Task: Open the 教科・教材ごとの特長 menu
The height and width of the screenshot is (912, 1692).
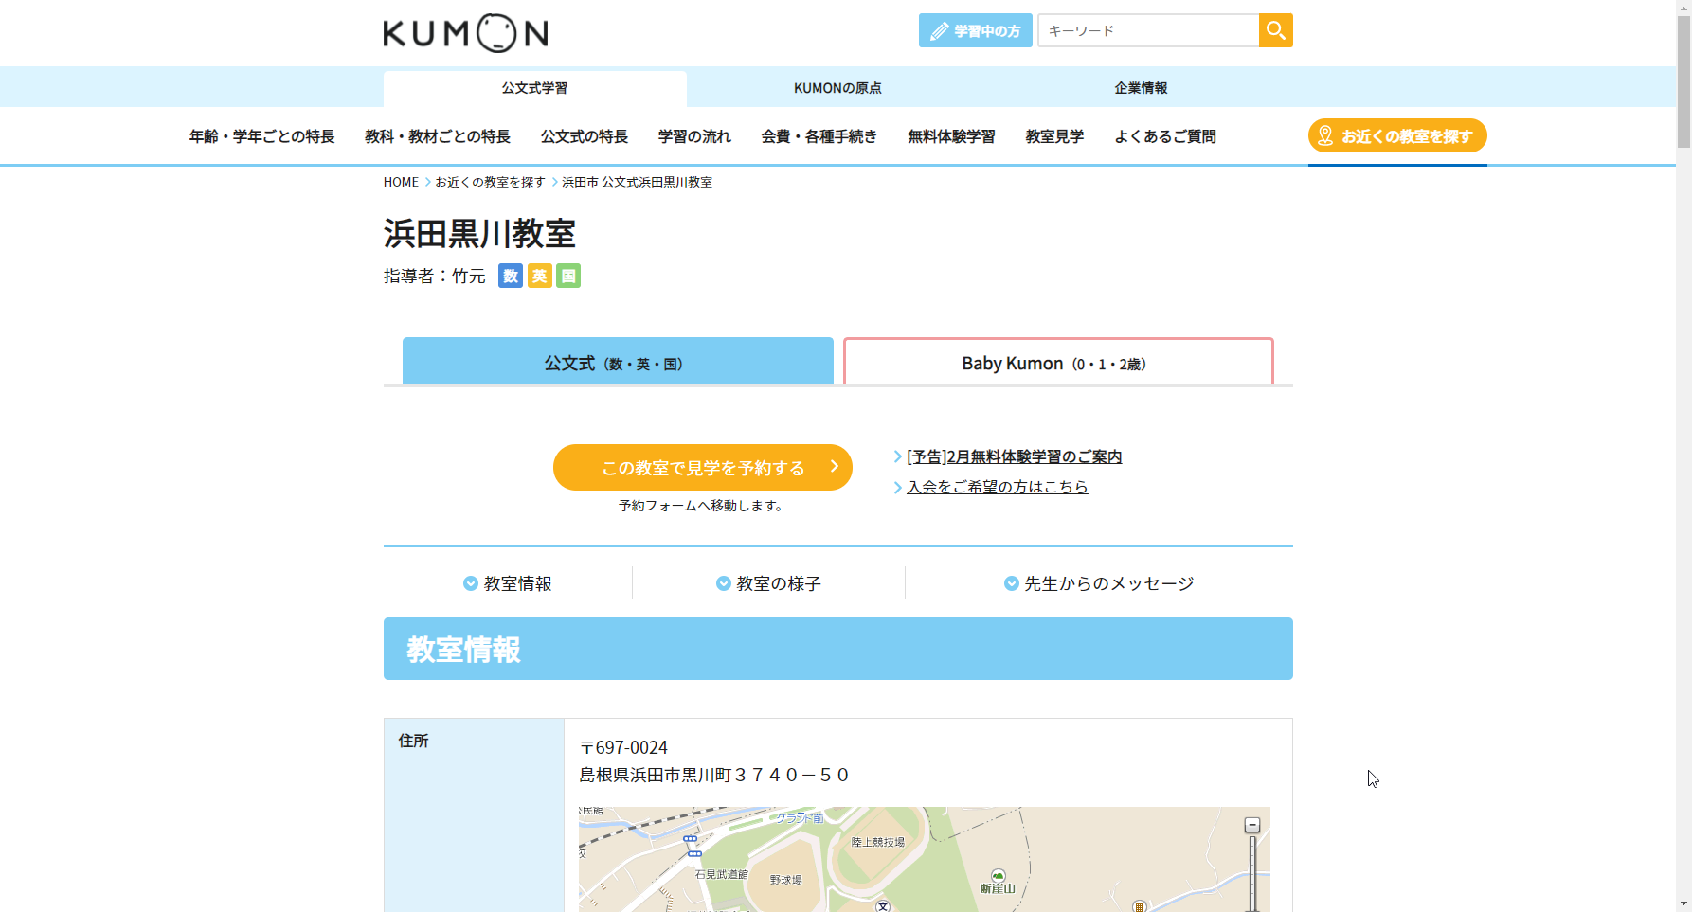Action: tap(438, 136)
